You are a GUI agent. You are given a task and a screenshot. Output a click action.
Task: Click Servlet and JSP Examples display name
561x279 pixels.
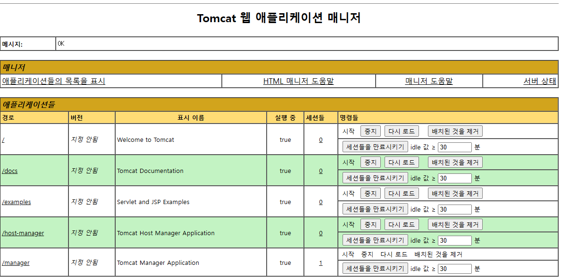pyautogui.click(x=153, y=202)
